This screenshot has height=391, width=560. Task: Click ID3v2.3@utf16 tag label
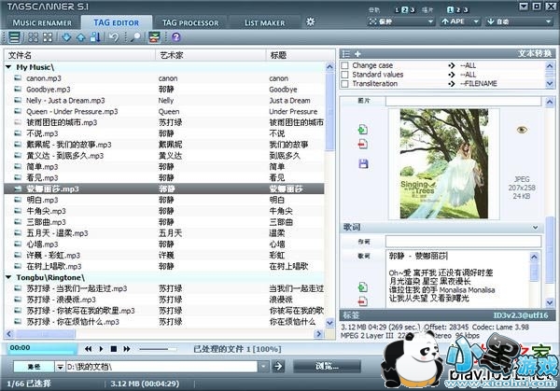tap(520, 315)
